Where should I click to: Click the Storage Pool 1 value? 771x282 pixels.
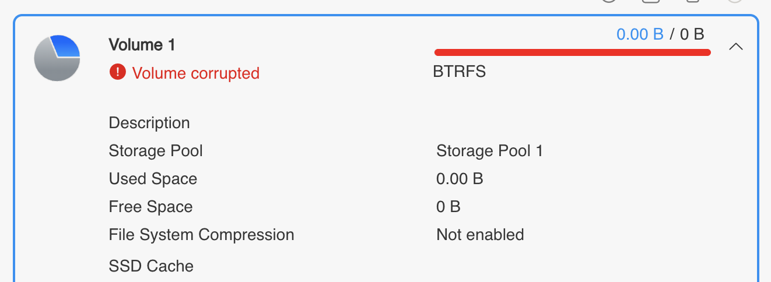point(489,151)
